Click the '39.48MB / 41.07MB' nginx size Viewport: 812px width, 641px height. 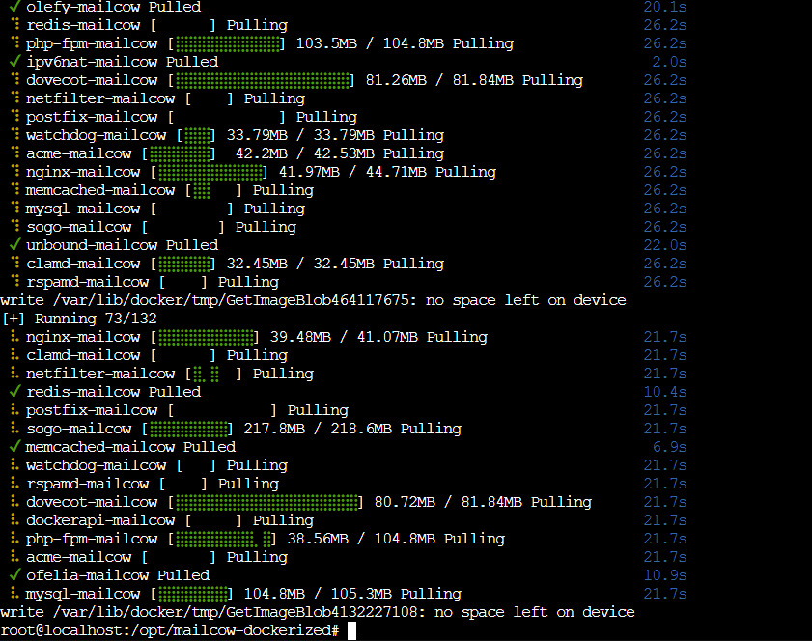(x=344, y=337)
